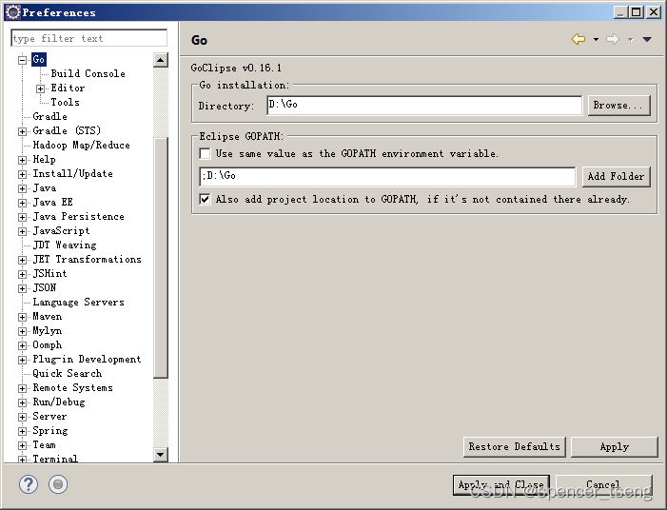667x510 pixels.
Task: Select the Tools preference page
Action: pyautogui.click(x=65, y=102)
